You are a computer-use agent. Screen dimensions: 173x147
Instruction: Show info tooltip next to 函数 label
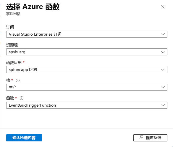click(22, 98)
